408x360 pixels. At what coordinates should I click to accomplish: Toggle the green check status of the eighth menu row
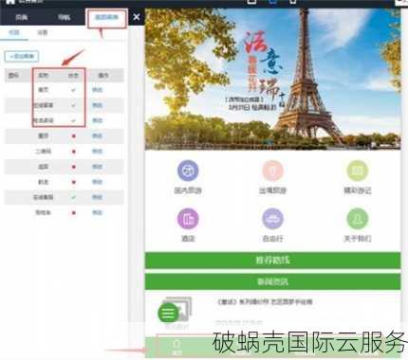coord(73,197)
